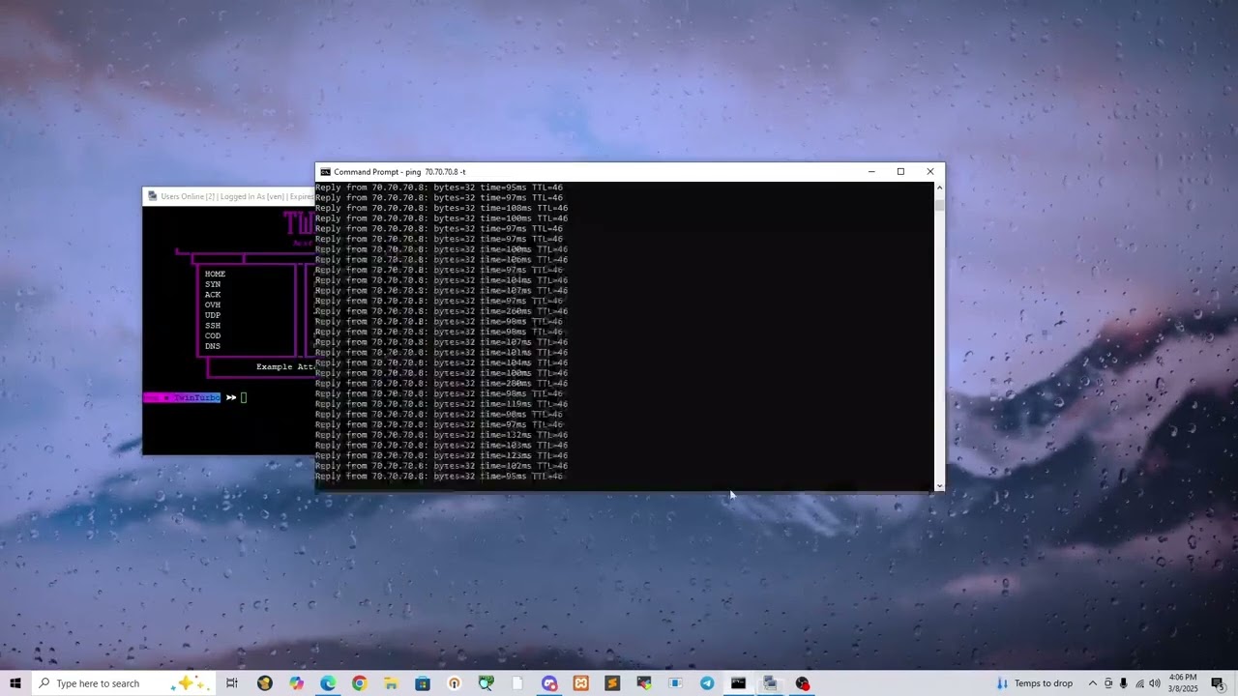Click the reply line with time=280ms

(x=441, y=384)
